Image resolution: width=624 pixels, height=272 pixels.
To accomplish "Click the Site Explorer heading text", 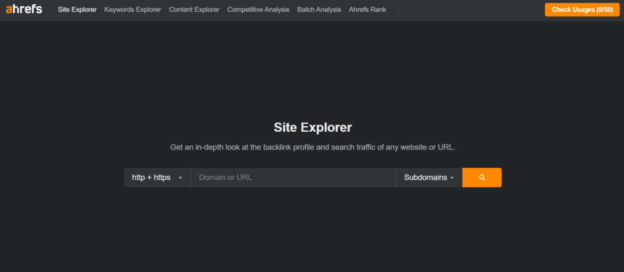I will 313,127.
